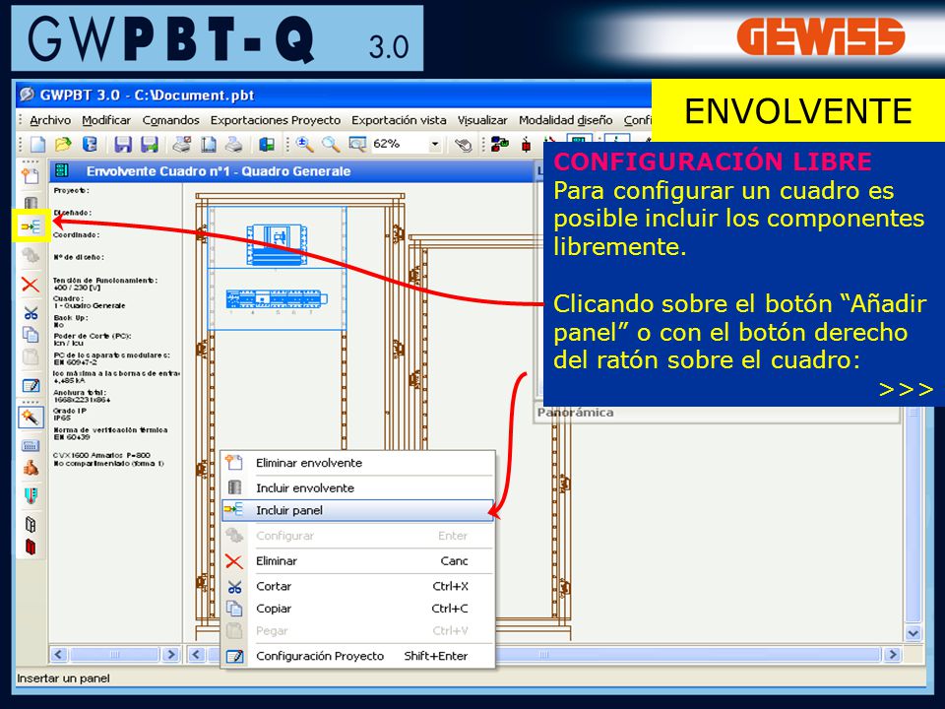Click the 'Grado IP' value IP65

62,418
